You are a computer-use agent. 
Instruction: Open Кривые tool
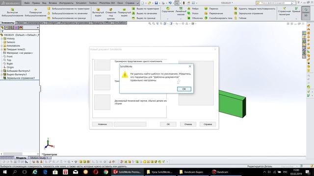pos(296,10)
